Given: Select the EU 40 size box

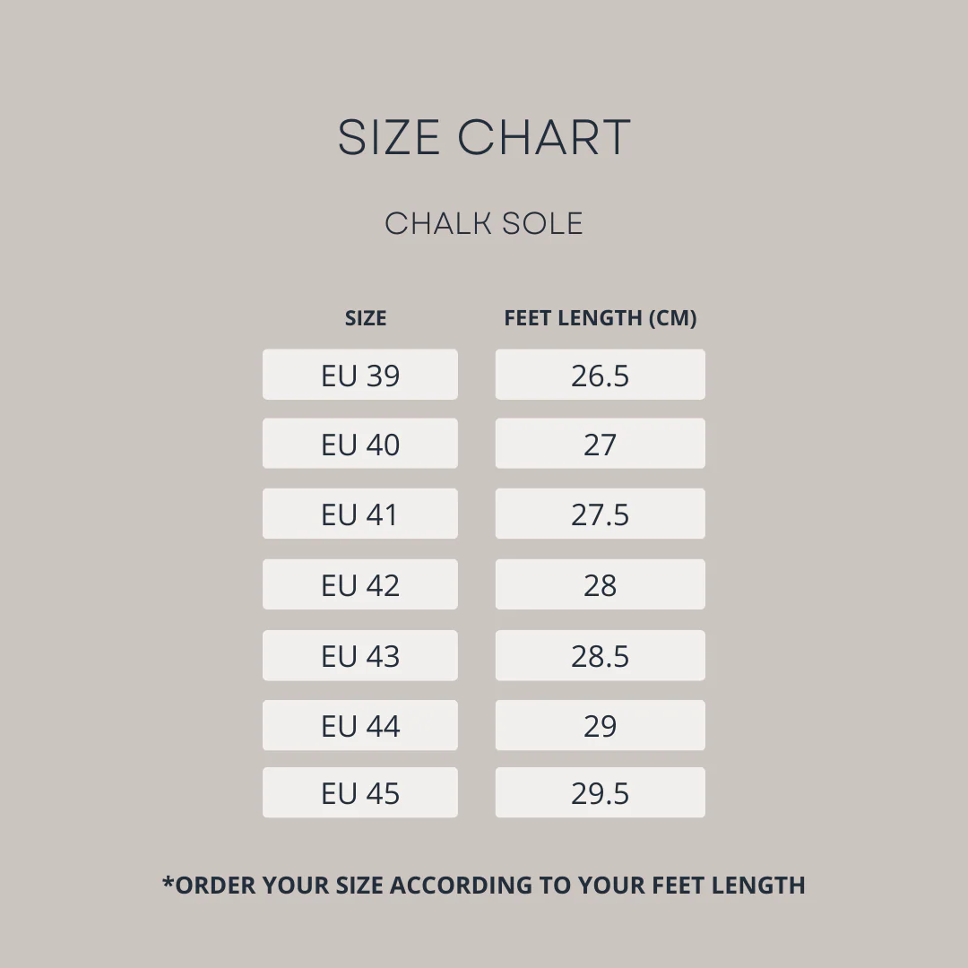Looking at the screenshot, I should [x=360, y=444].
